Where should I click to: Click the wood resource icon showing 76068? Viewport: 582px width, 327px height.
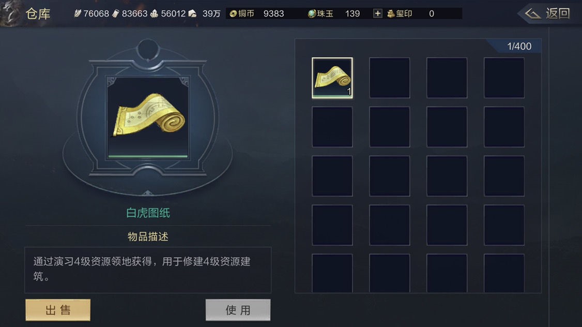(78, 14)
